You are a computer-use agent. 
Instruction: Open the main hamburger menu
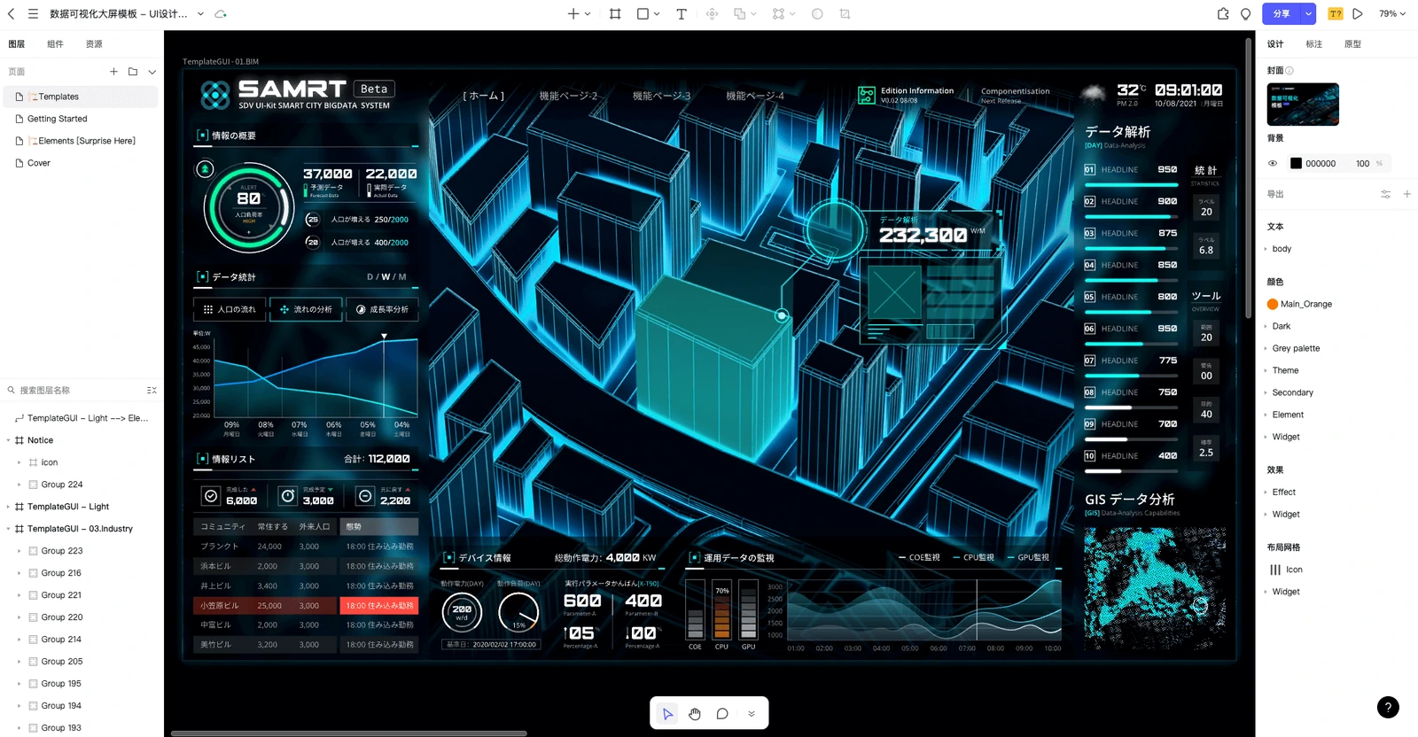click(x=33, y=14)
